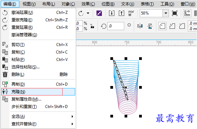Viewport: 197px width, 129px height.
Task: Expand the Select All (全选) submenu
Action: click(x=72, y=116)
